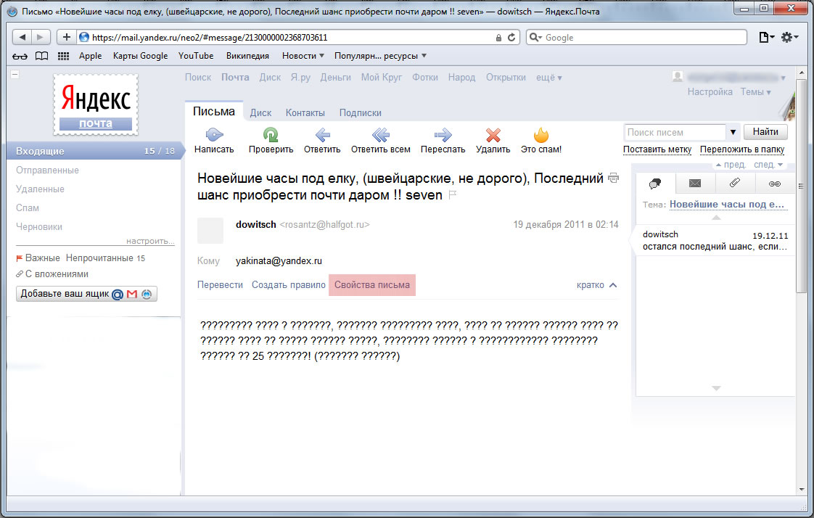814x518 pixels.
Task: Click the Ответить reply arrow
Action: [x=322, y=135]
